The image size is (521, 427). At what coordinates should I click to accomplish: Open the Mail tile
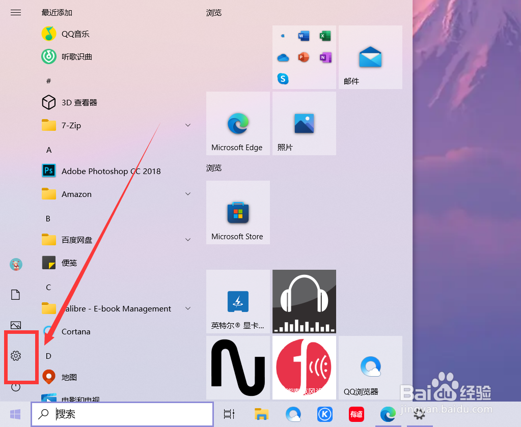coord(370,57)
